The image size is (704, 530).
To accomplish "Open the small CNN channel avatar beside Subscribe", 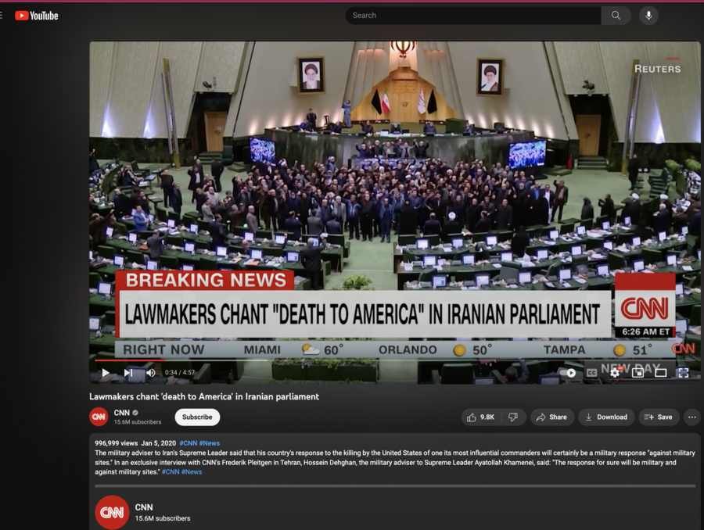I will coord(99,417).
